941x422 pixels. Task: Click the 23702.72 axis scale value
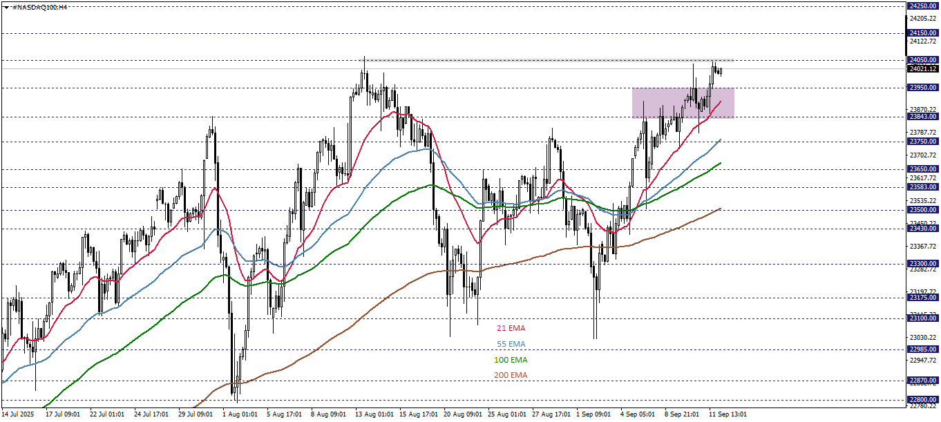[924, 155]
